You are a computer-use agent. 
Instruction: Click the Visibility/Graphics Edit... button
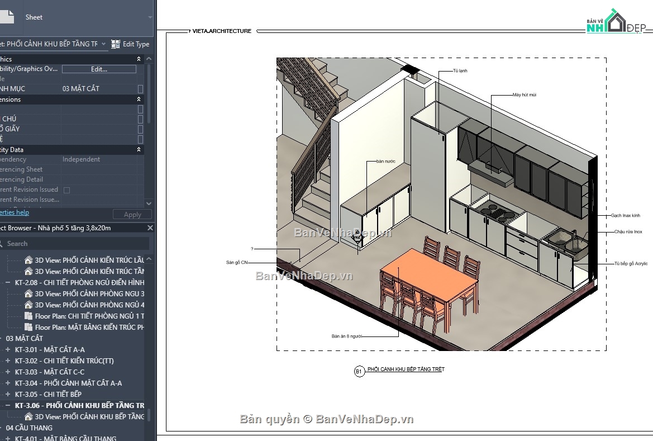(x=99, y=69)
